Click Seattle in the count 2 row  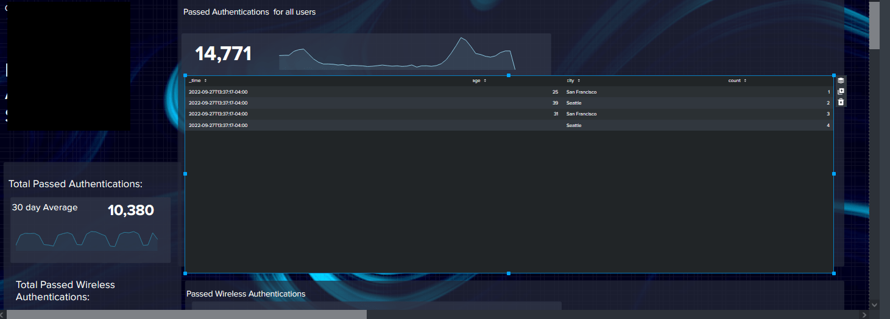pyautogui.click(x=574, y=103)
